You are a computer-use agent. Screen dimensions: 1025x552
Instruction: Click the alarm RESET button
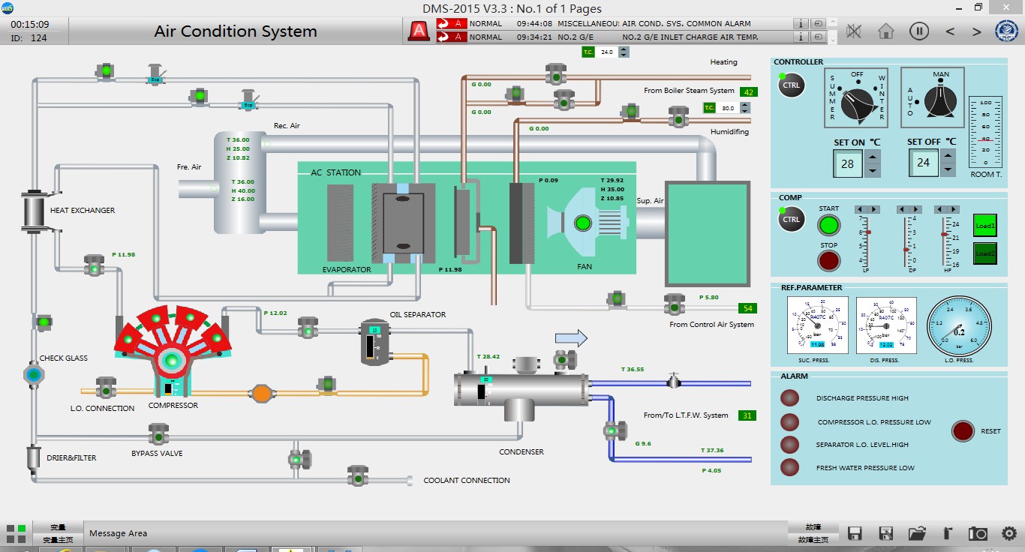point(963,431)
